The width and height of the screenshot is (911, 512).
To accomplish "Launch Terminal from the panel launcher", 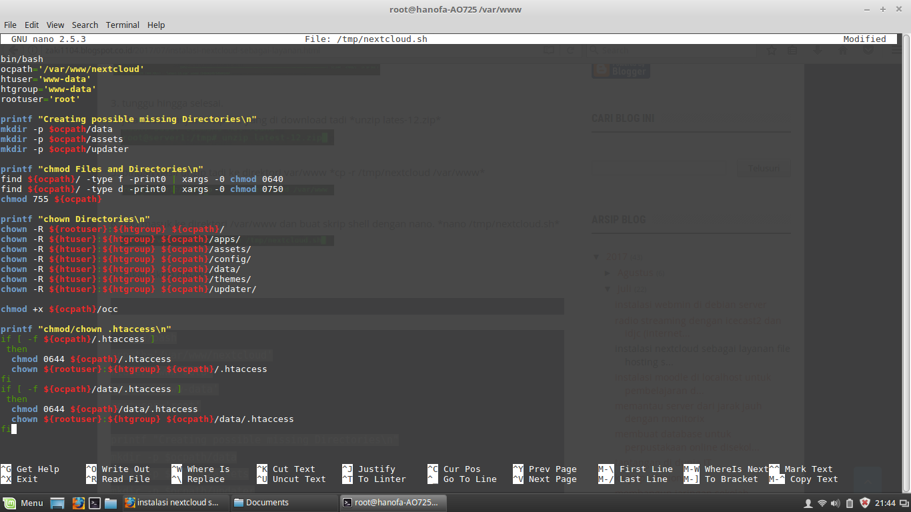I will click(95, 503).
